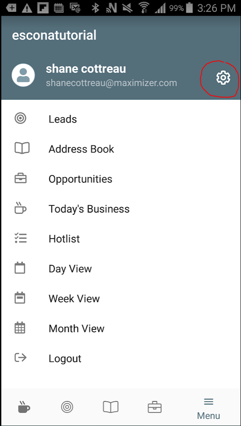Tap the Month View grid calendar icon
The width and height of the screenshot is (241, 426).
(20, 328)
